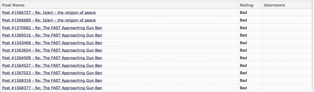
Task: Select Bad rating cell for post #1568377
Action: [250, 88]
